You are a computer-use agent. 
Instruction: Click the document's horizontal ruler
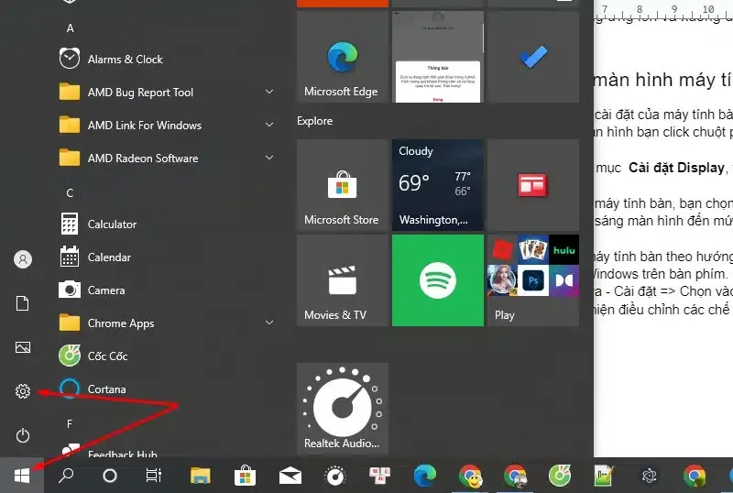click(x=663, y=10)
